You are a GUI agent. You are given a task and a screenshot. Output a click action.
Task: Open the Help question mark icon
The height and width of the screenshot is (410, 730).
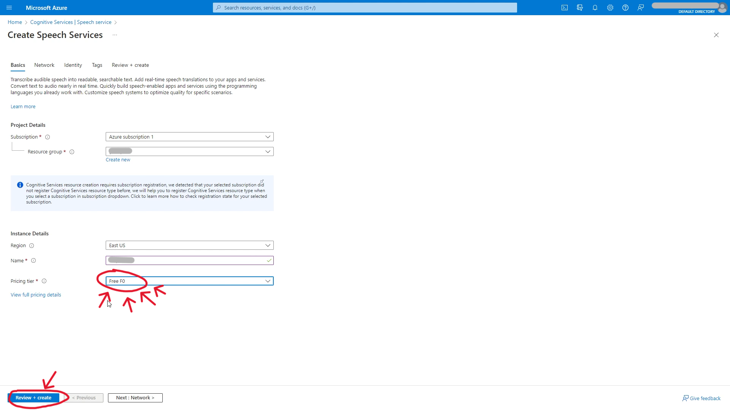[625, 8]
